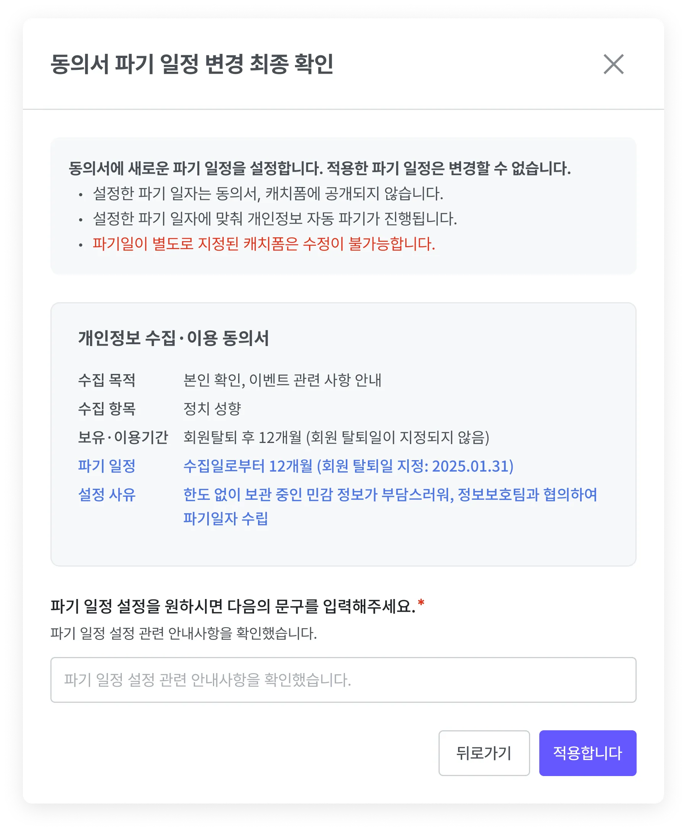Viewport: 687px width, 831px height.
Task: Close the 동의서 파기 일정 변경 dialog
Action: coord(613,64)
